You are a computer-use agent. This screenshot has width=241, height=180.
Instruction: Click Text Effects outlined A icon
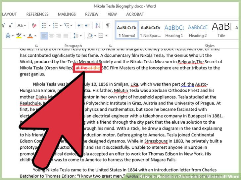[8, 36]
